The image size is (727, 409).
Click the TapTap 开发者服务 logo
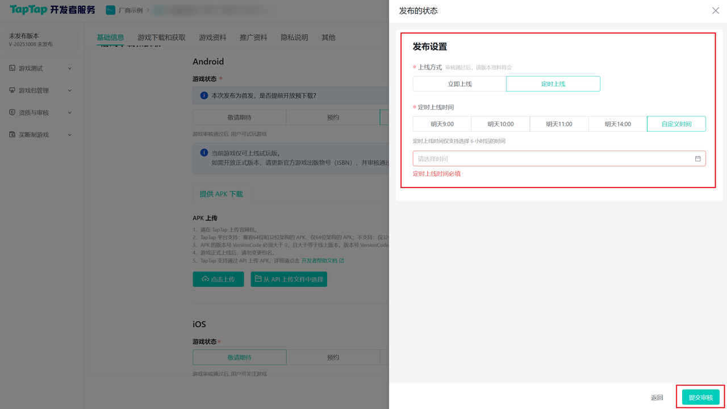click(52, 10)
